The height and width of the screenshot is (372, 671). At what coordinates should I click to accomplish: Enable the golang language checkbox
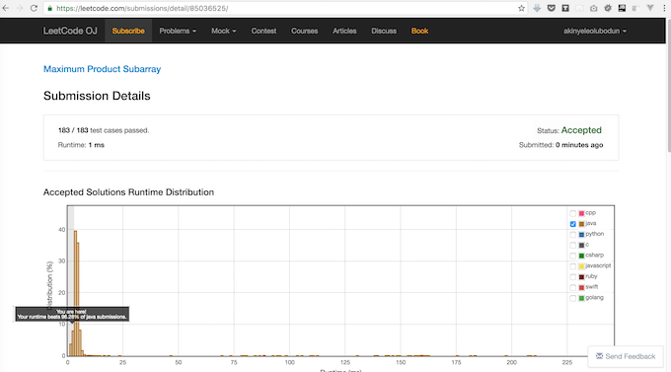[573, 298]
